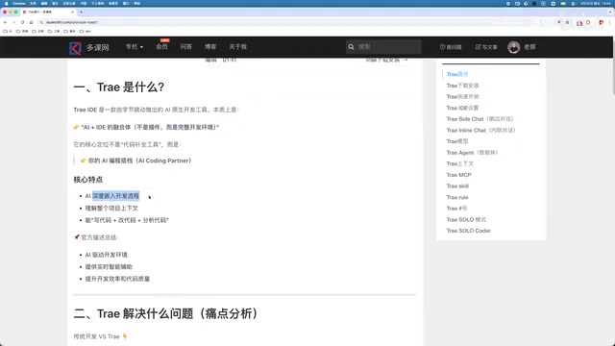The width and height of the screenshot is (615, 346).
Task: Click the address bar URL
Action: (72, 22)
